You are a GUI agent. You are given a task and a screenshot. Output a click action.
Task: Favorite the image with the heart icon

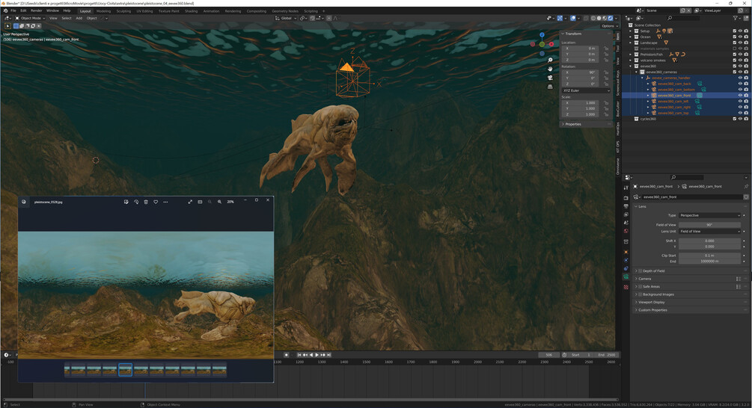pyautogui.click(x=156, y=202)
